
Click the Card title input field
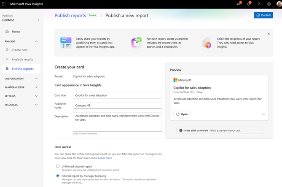pyautogui.click(x=118, y=95)
